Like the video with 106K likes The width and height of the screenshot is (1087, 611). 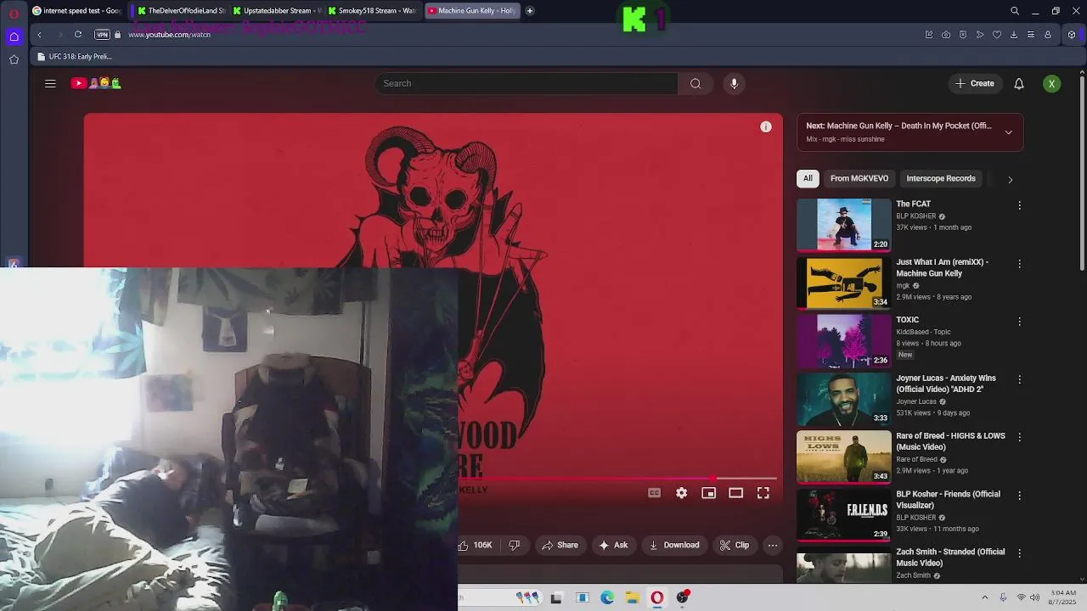pos(477,545)
